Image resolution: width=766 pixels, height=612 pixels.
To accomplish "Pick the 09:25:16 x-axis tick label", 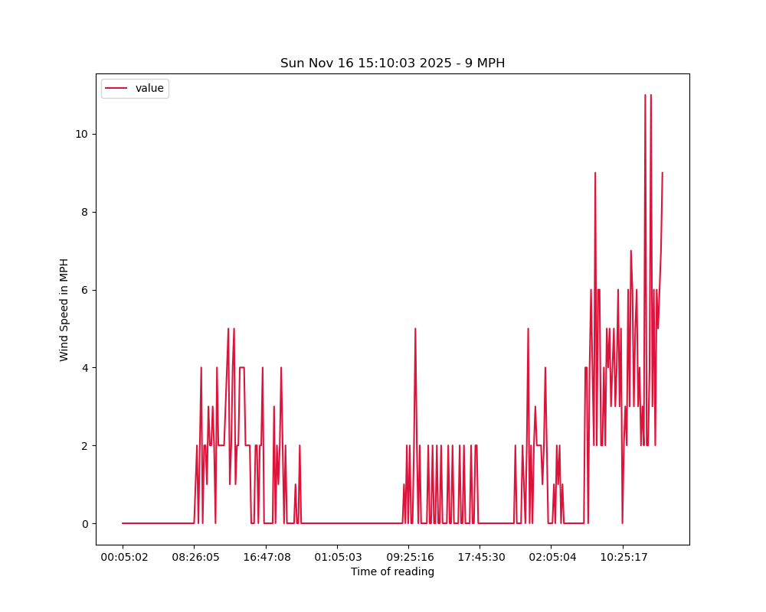I will pos(409,557).
